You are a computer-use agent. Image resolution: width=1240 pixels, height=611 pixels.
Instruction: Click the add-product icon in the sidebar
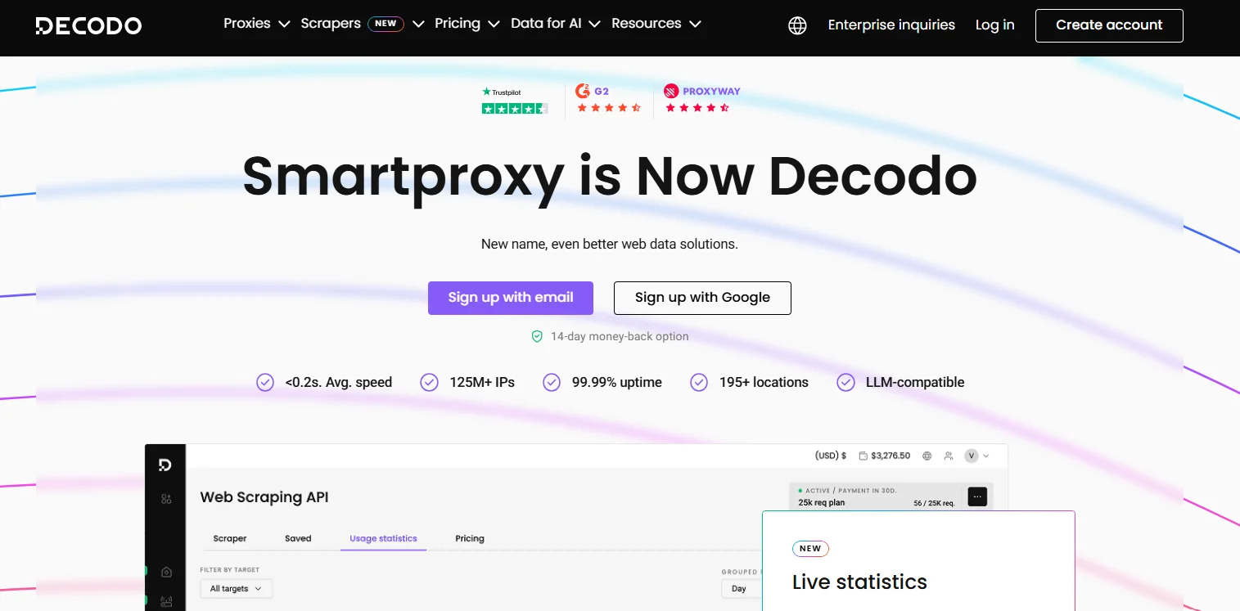(165, 497)
